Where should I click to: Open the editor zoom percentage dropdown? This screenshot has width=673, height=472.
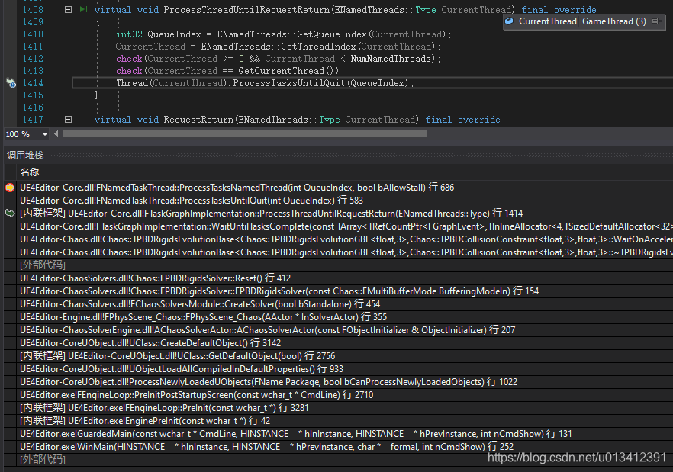click(44, 133)
